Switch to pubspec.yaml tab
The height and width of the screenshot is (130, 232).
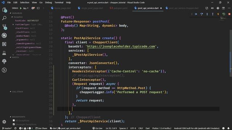pos(119,8)
